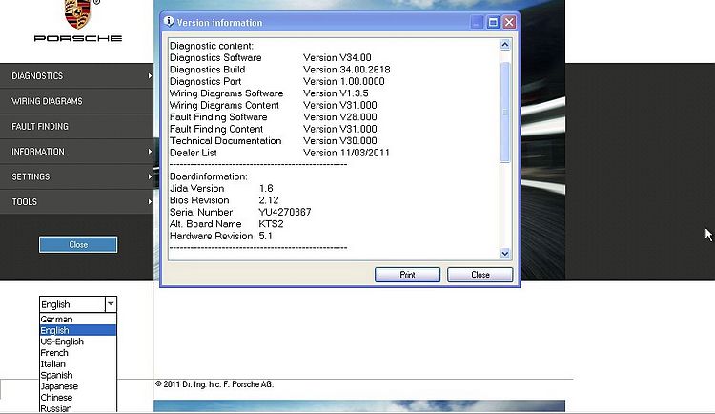Select Italian language option

tap(78, 363)
